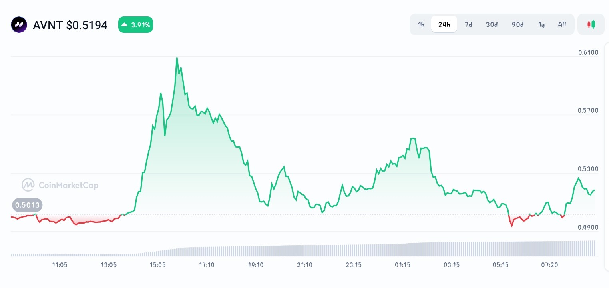Click the 15:05 time axis label

158,265
